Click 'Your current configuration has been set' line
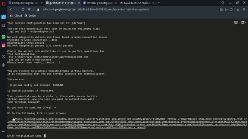 coord(46,23)
